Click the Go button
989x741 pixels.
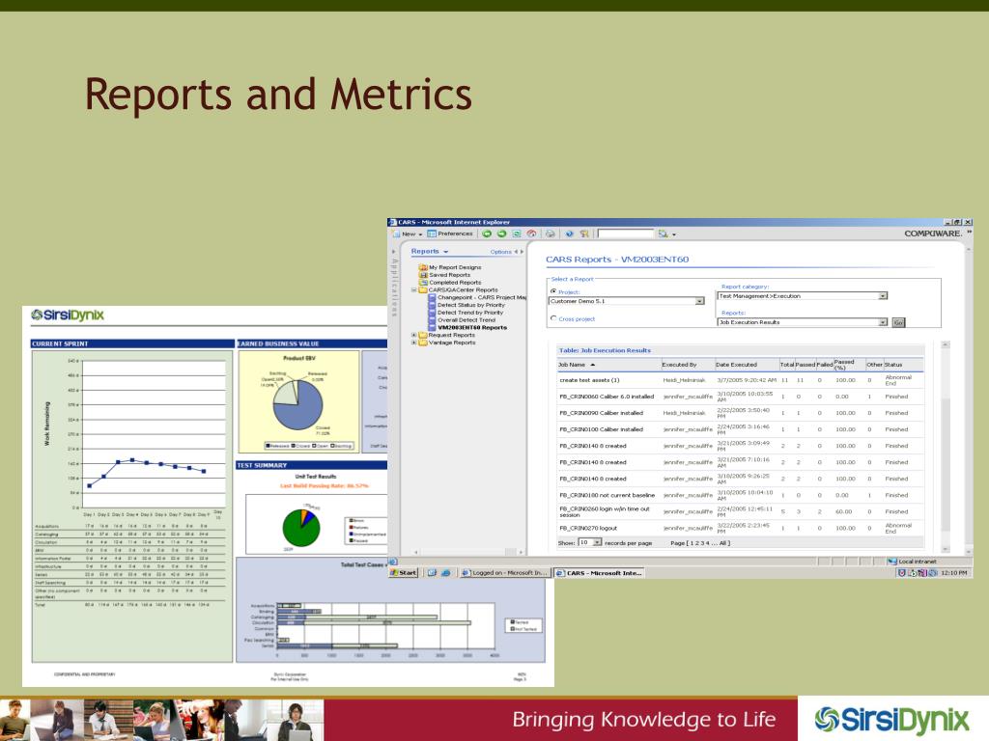click(898, 322)
